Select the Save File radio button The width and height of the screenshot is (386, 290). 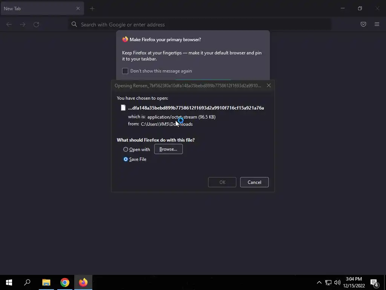pyautogui.click(x=126, y=159)
